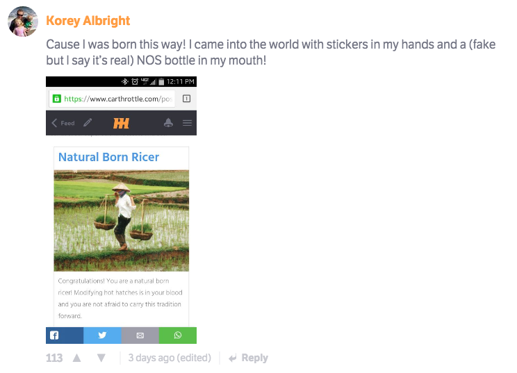Click Korey Albright's avatar picture
517x373 pixels.
pyautogui.click(x=23, y=22)
